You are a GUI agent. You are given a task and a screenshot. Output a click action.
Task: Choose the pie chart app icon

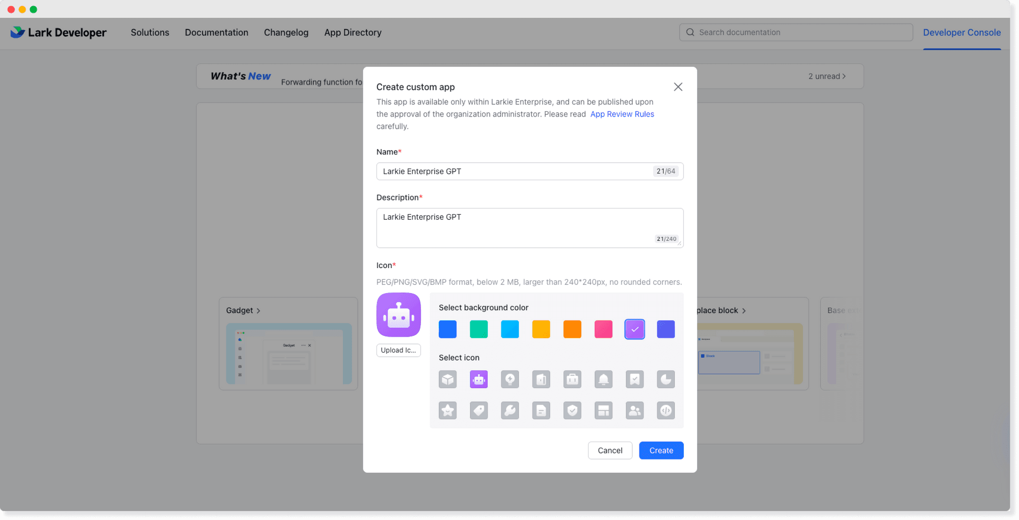point(665,380)
